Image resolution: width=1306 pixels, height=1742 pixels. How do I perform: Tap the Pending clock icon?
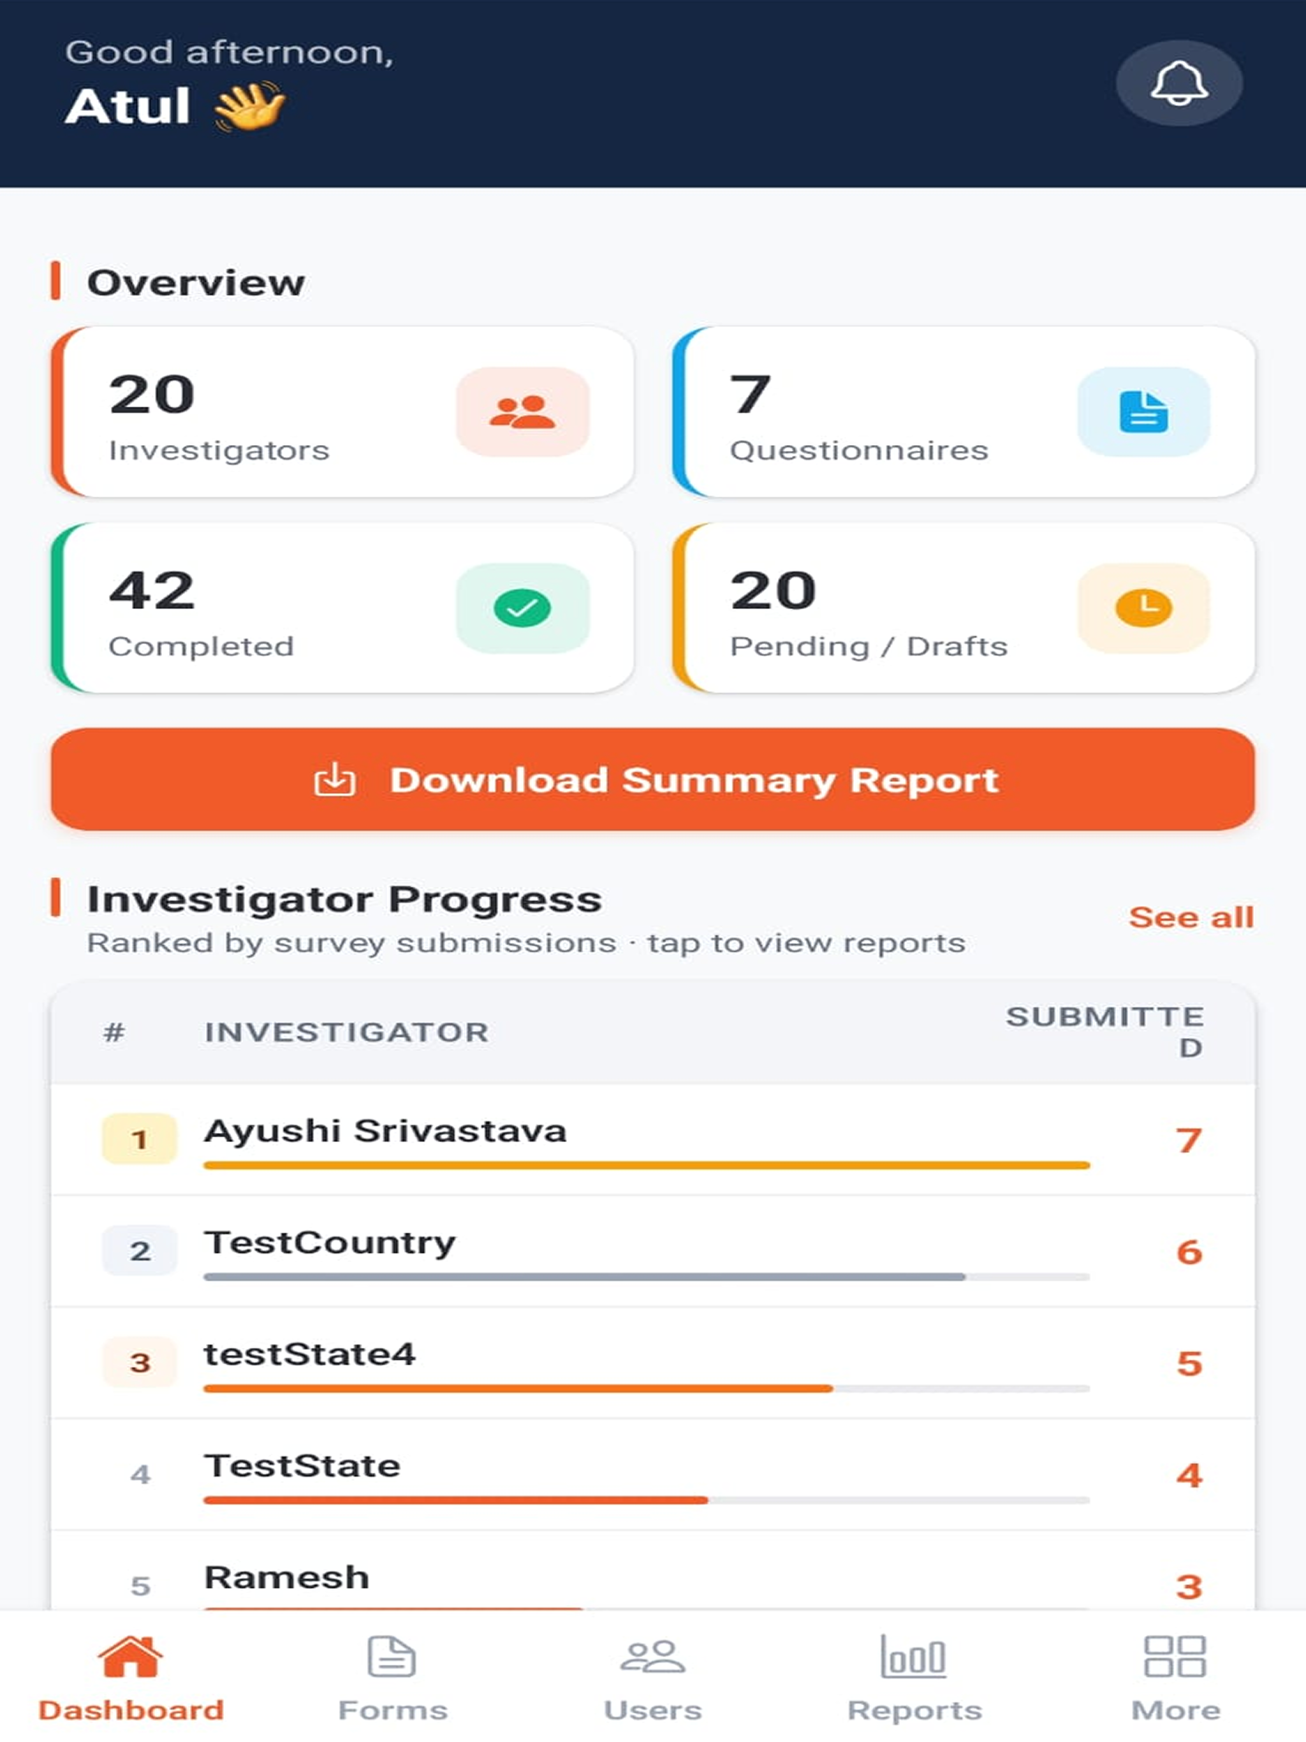(x=1143, y=608)
